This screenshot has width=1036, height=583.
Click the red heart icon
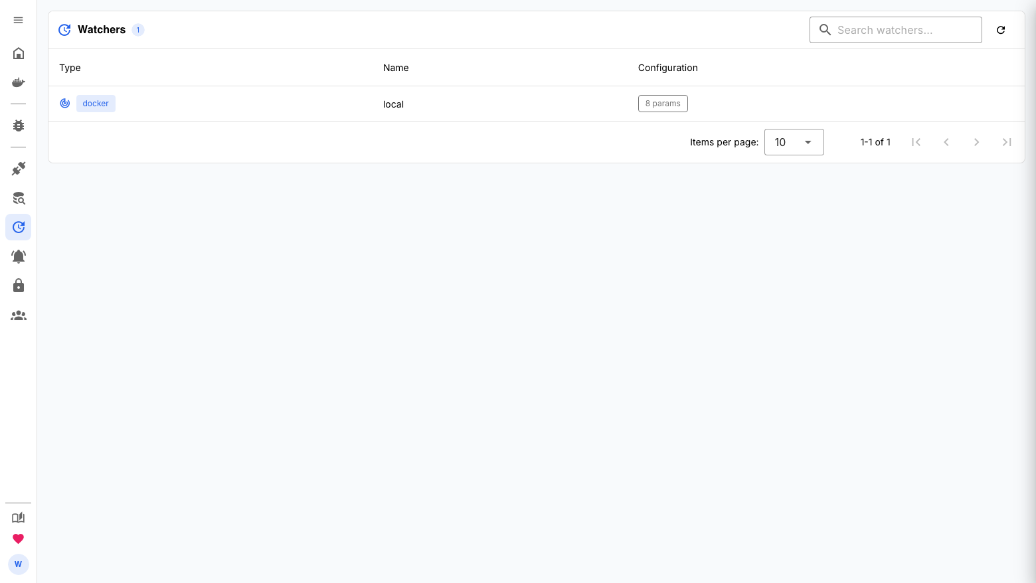19,539
